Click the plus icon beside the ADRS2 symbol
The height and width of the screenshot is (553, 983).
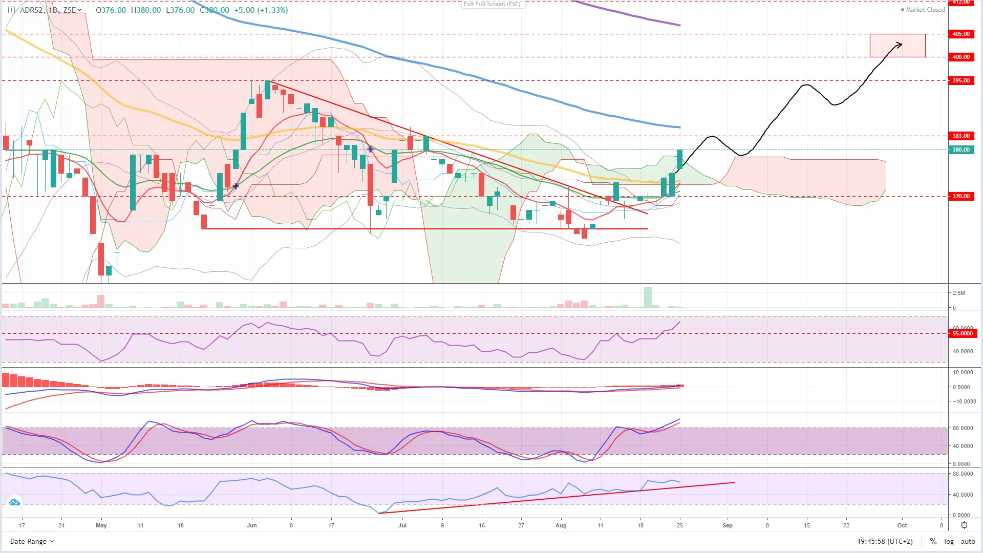pos(11,10)
